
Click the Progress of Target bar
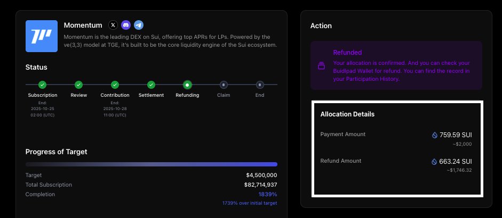(x=151, y=164)
